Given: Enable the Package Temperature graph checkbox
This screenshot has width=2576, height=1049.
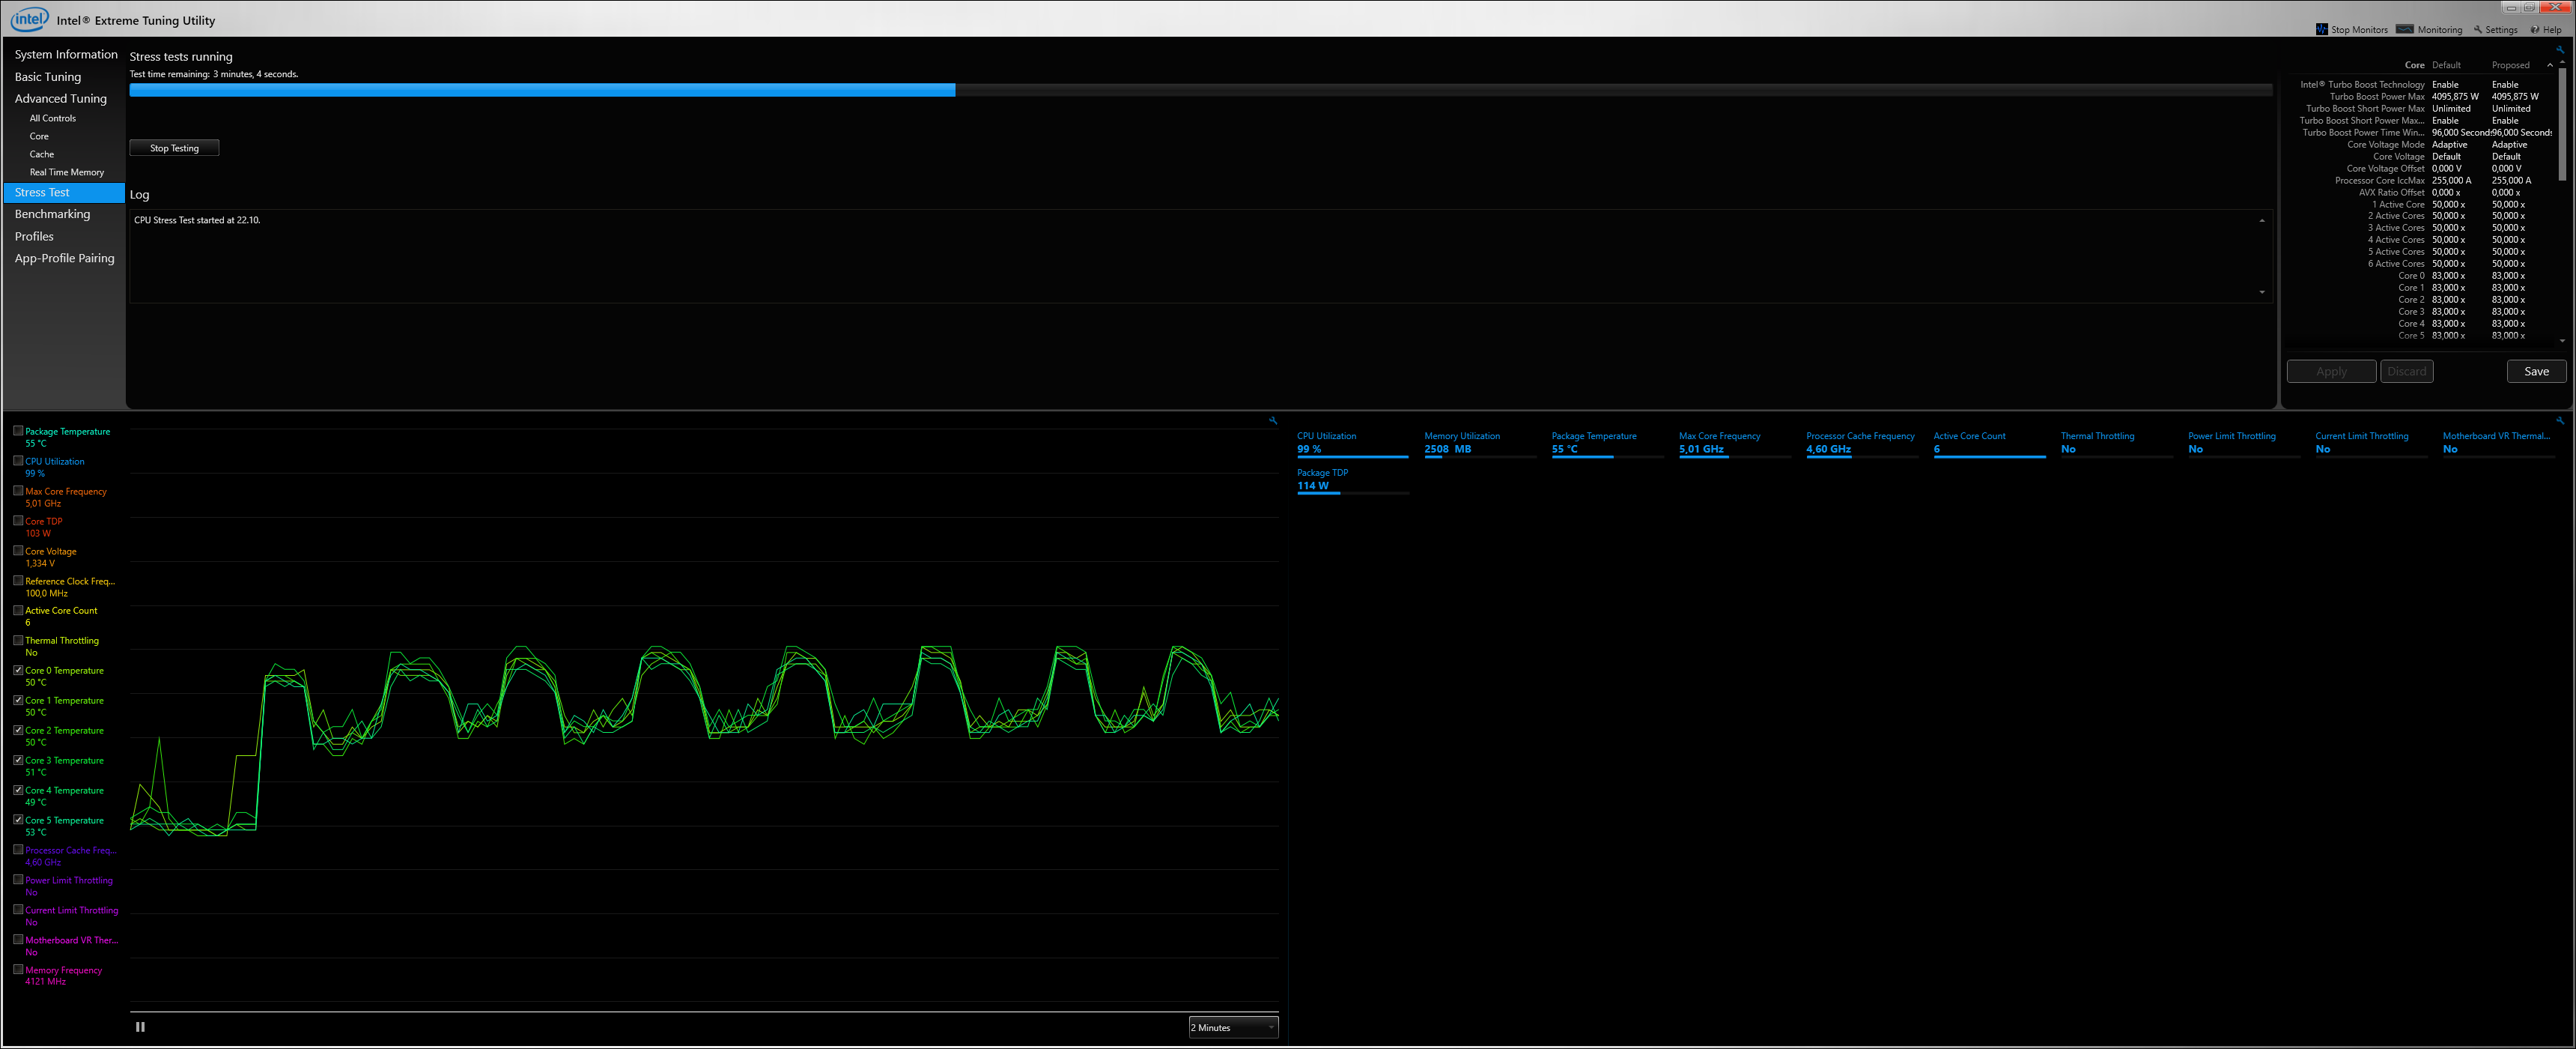Looking at the screenshot, I should click(18, 430).
